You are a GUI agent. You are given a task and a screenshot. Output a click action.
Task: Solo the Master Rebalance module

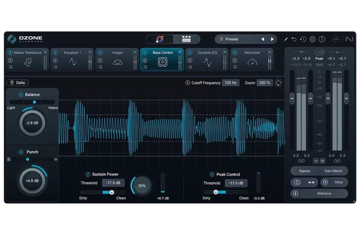coord(10,61)
